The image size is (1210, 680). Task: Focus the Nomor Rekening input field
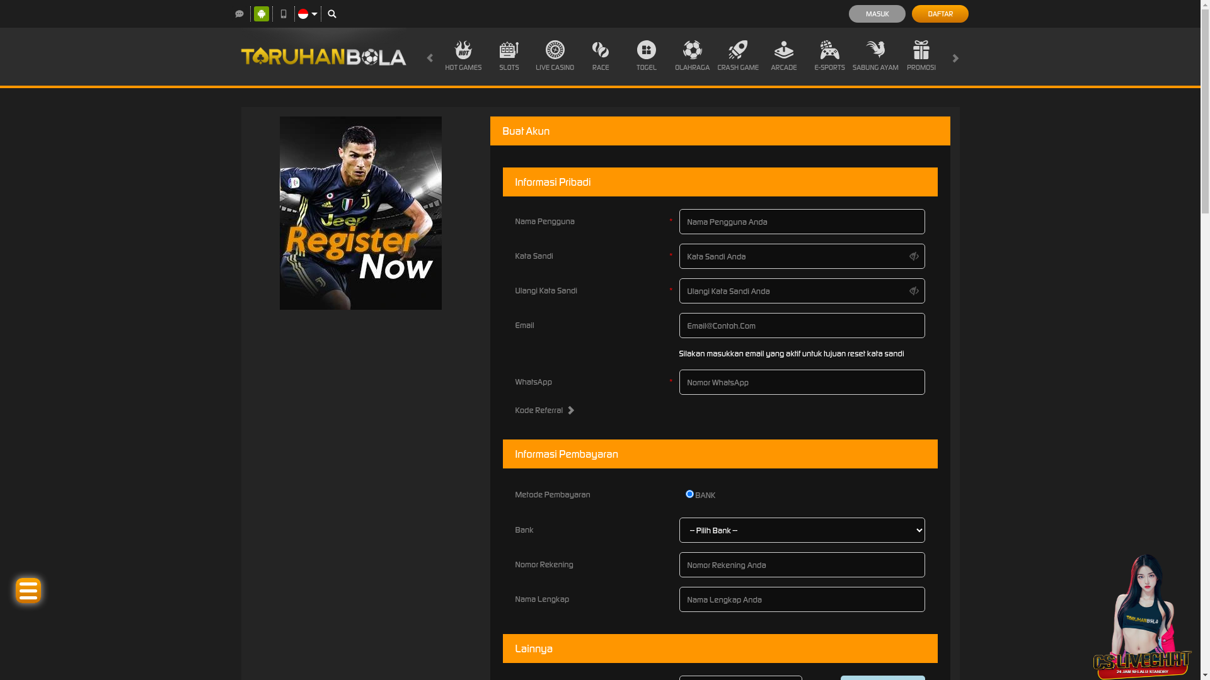(x=802, y=565)
